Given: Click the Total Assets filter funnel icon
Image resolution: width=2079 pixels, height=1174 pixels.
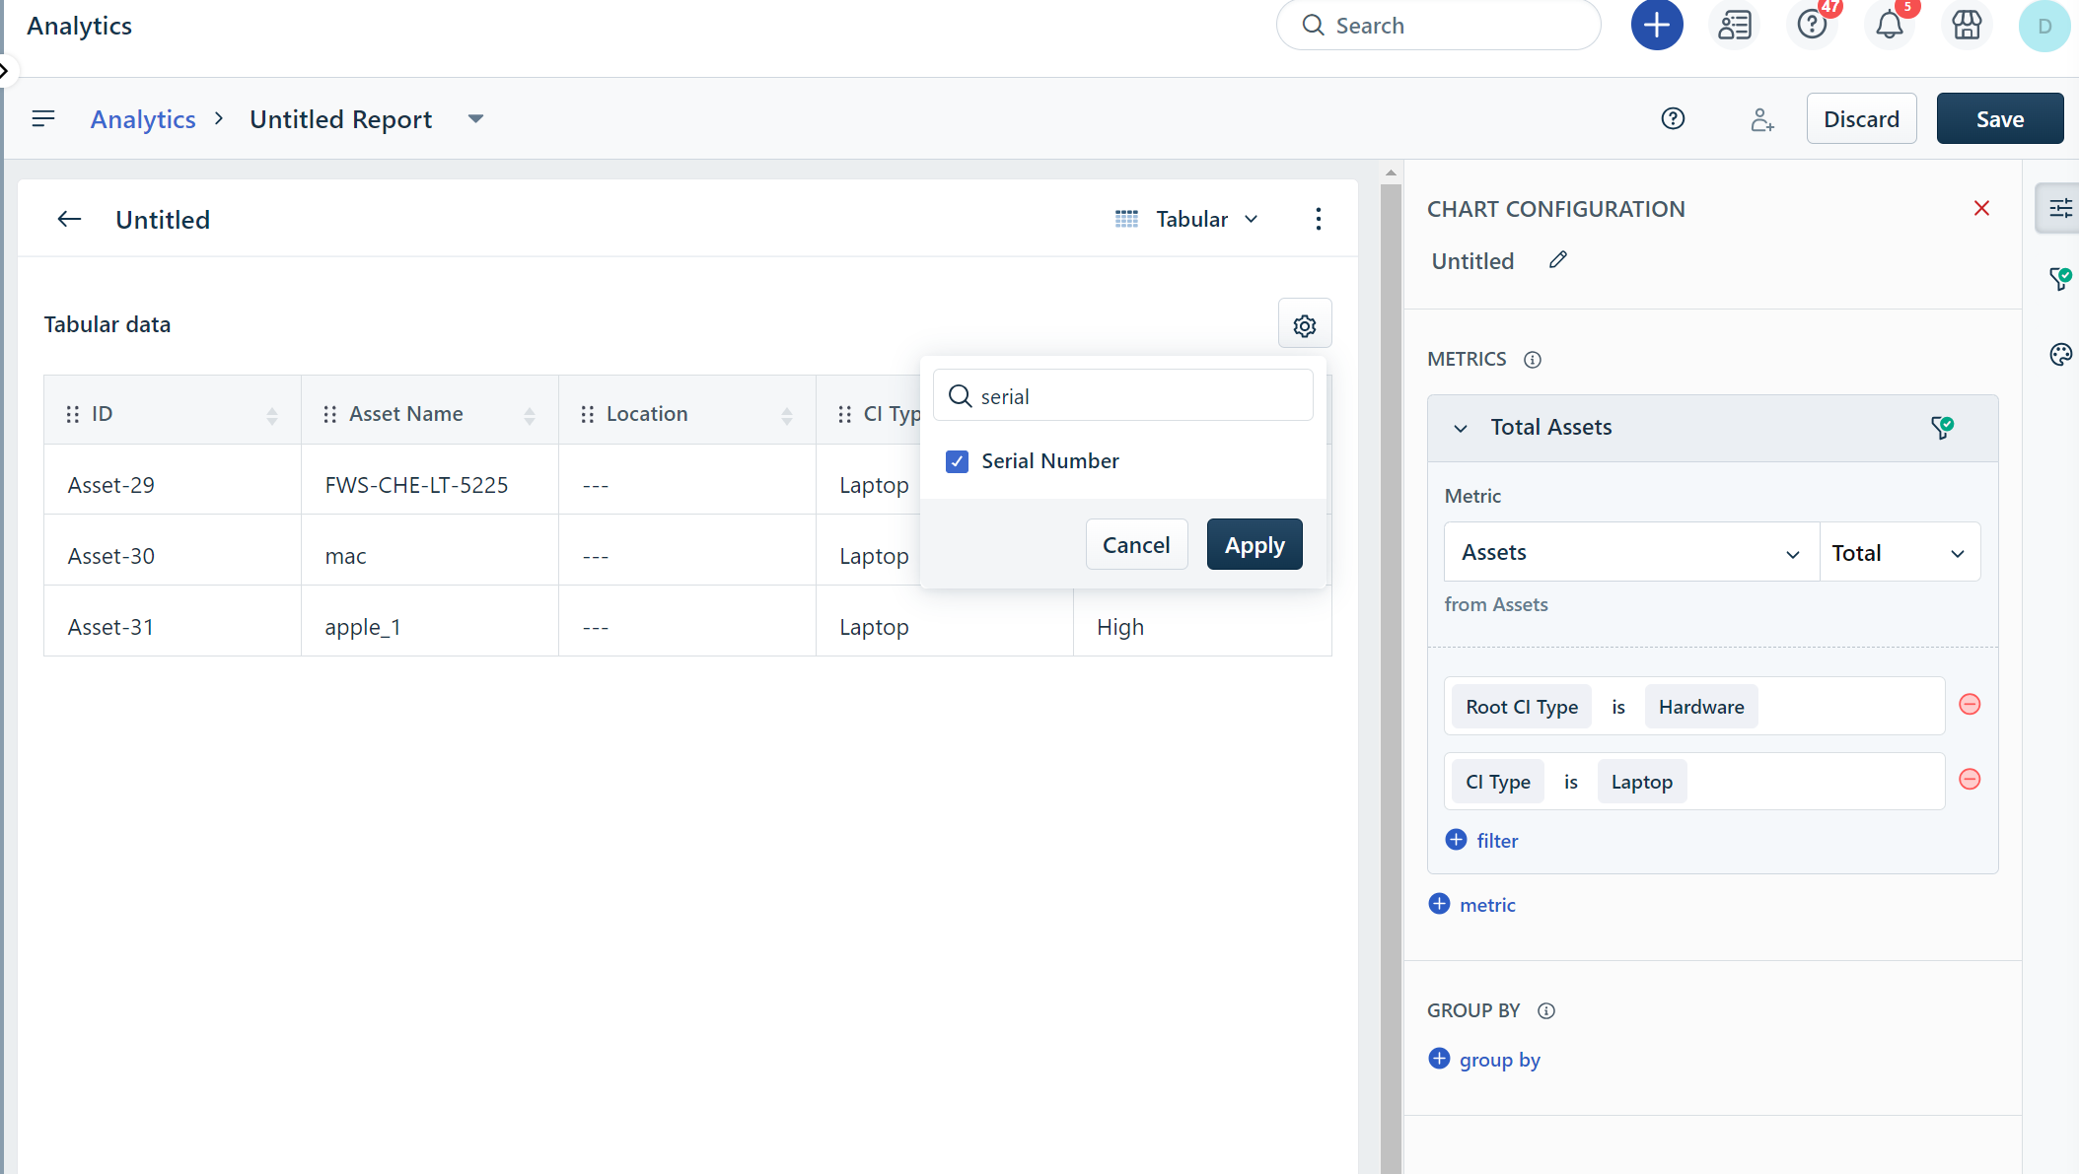Looking at the screenshot, I should [x=1941, y=427].
